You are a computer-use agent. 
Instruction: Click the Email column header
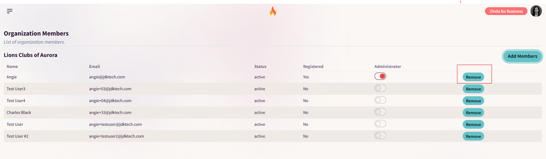coord(94,66)
